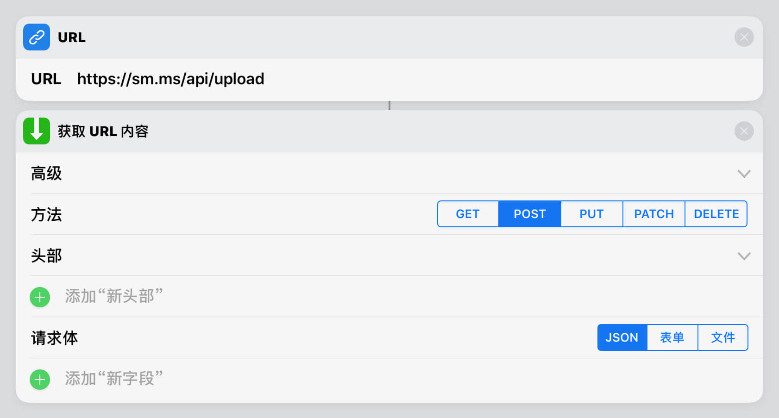Click 添加"新字段" text
The width and height of the screenshot is (779, 418).
pyautogui.click(x=114, y=379)
